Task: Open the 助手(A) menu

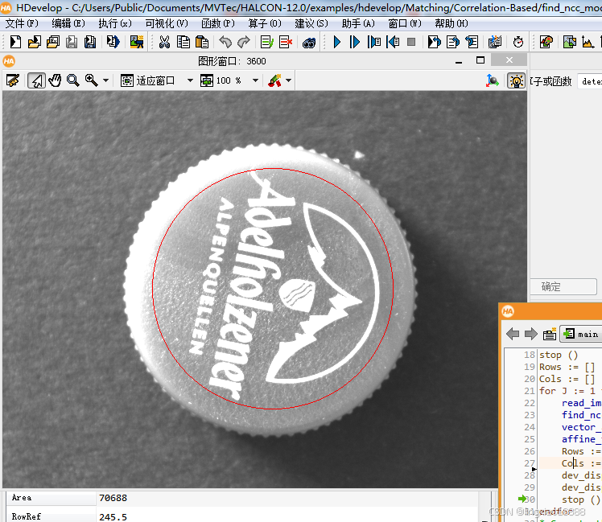Action: click(358, 23)
